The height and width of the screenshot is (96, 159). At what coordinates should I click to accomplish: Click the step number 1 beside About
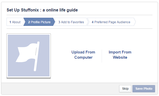pos(10,22)
